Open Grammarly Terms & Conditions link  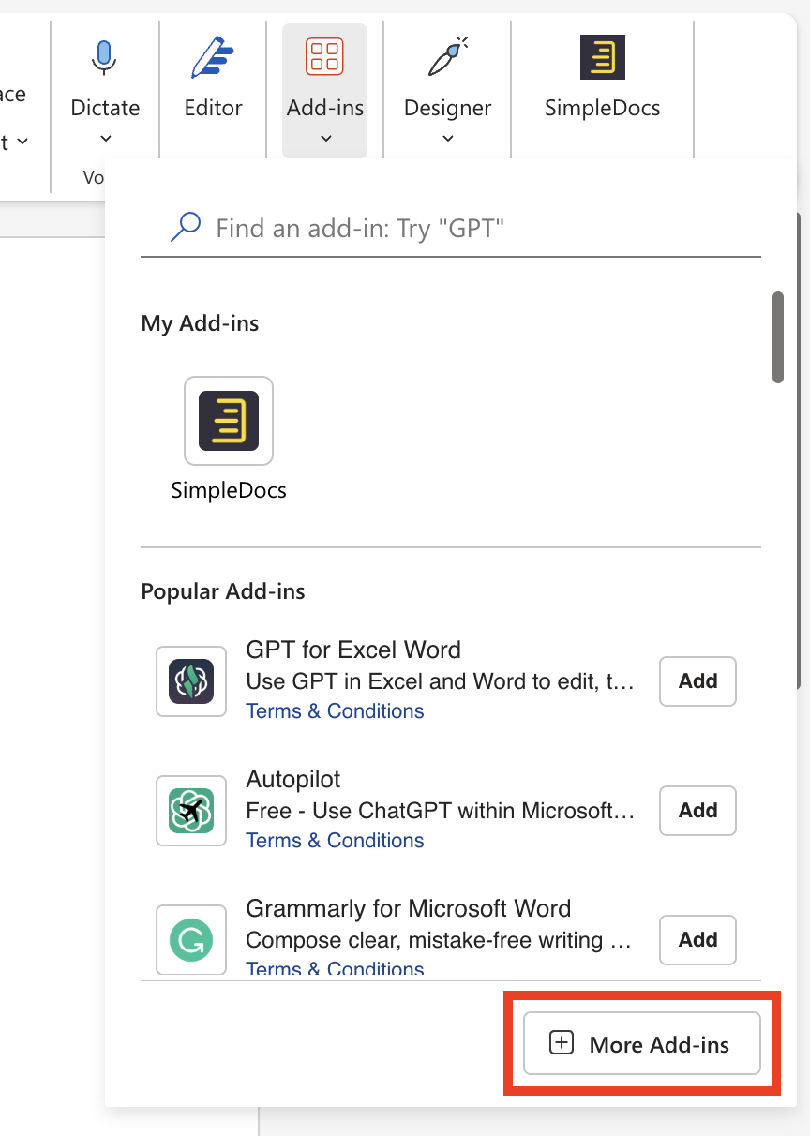335,969
